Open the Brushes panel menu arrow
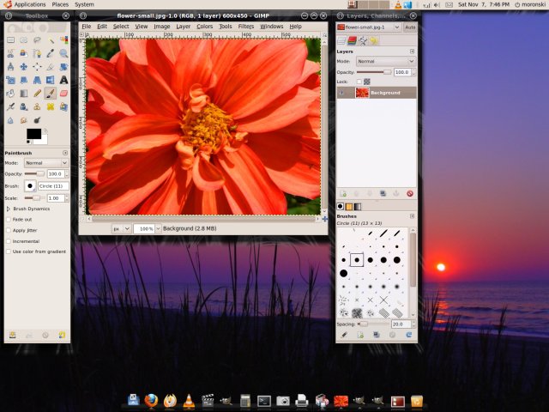The width and height of the screenshot is (549, 412). [412, 216]
